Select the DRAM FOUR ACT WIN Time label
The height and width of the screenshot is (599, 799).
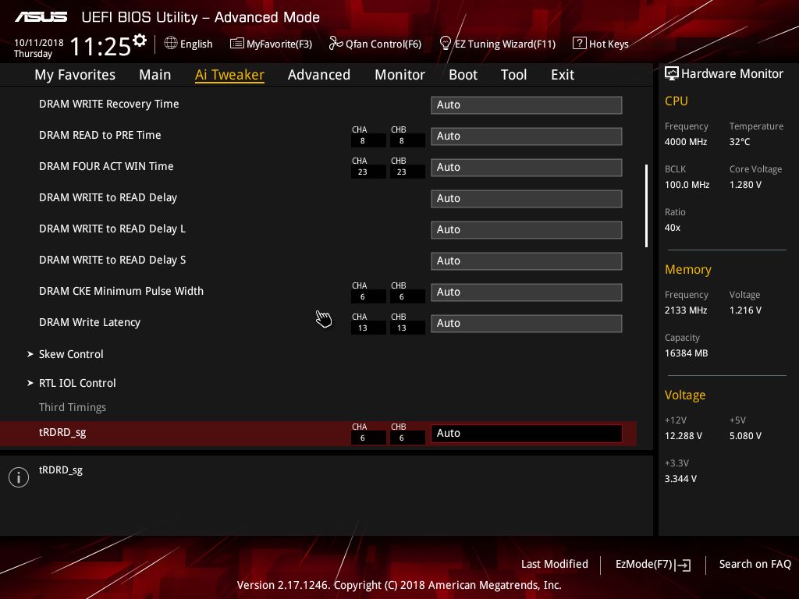tap(106, 166)
